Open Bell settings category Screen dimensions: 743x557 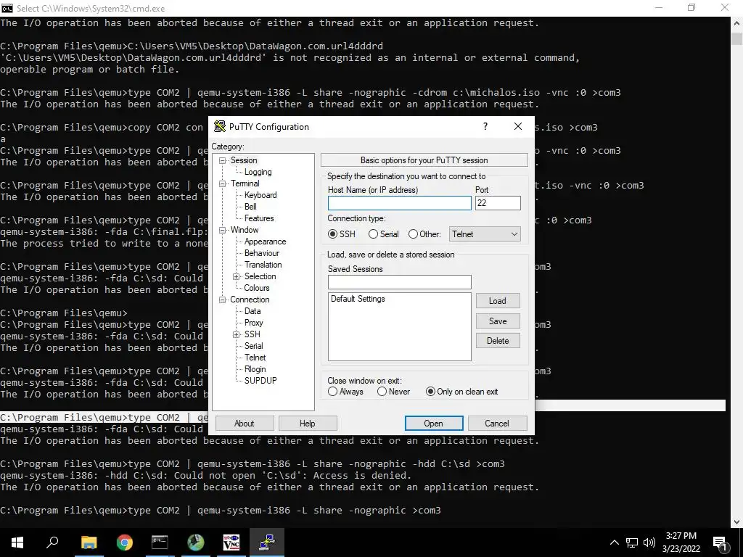coord(250,207)
